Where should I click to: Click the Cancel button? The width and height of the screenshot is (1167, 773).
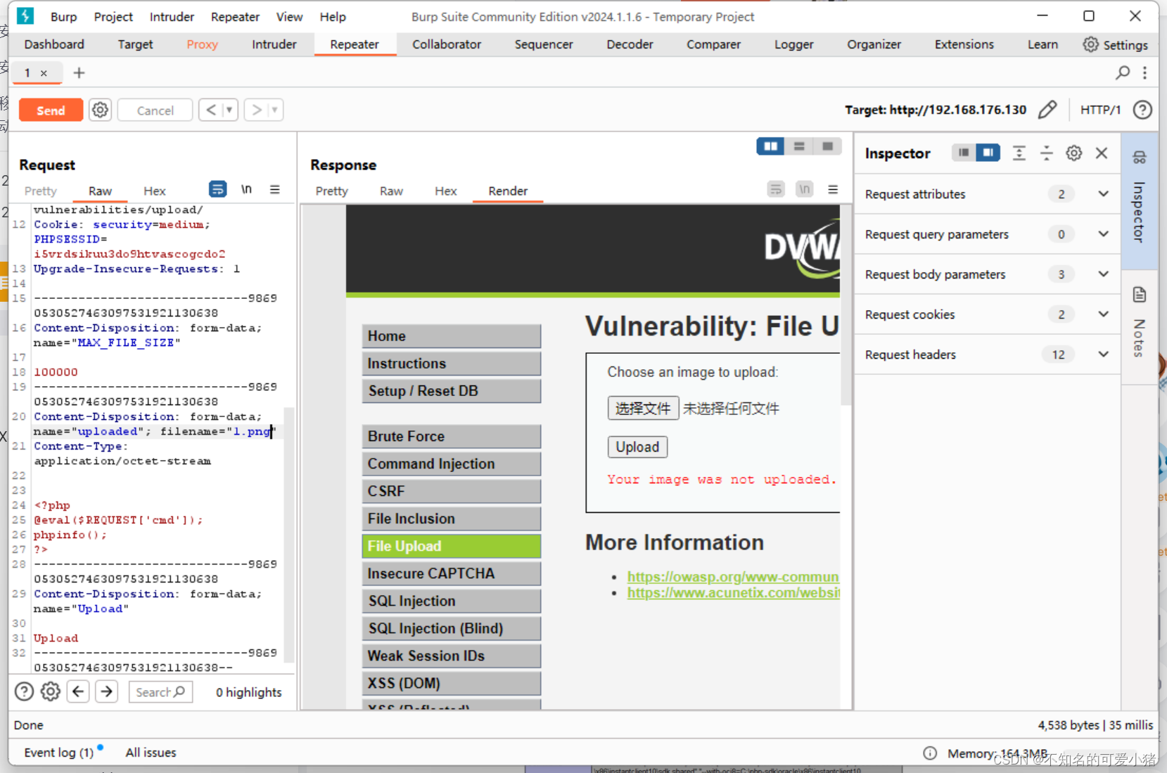pyautogui.click(x=155, y=110)
